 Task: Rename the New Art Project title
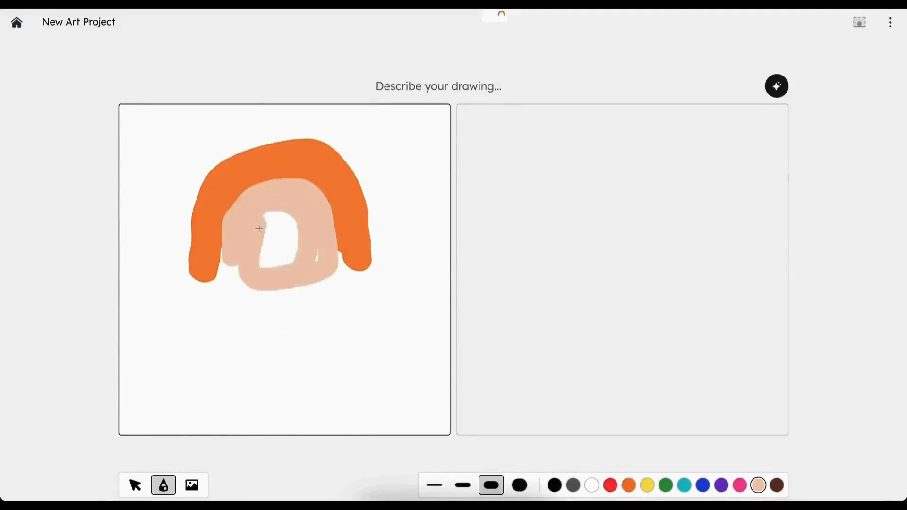click(78, 22)
